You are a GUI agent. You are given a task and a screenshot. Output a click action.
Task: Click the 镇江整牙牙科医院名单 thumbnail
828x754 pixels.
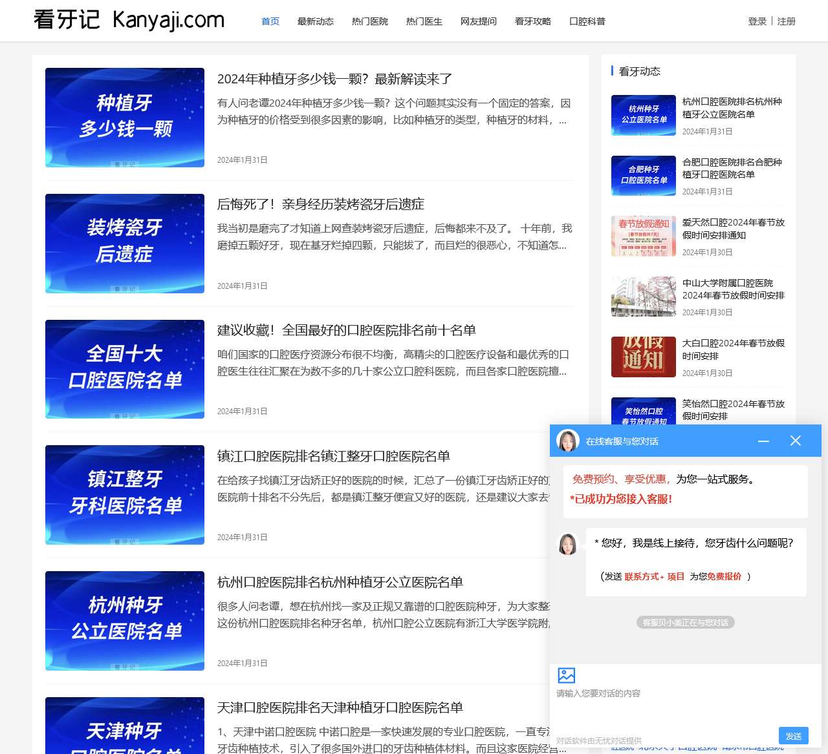[125, 495]
